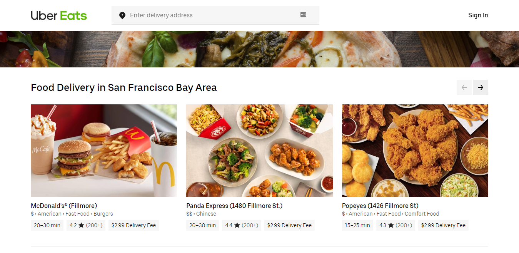The height and width of the screenshot is (253, 519).
Task: Click the Uber Eats logo
Action: [x=59, y=15]
